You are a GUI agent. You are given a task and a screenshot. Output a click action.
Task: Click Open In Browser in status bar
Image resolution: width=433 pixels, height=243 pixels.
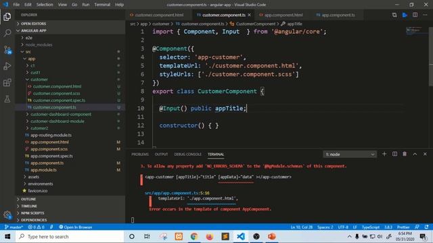pos(75,227)
